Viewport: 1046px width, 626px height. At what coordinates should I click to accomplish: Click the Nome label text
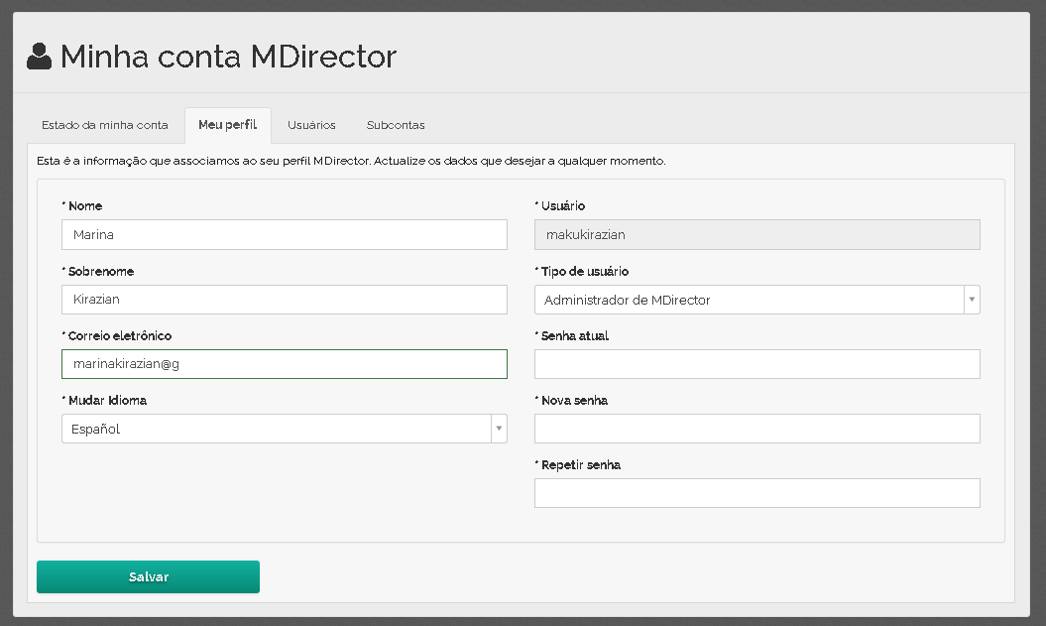coord(84,206)
